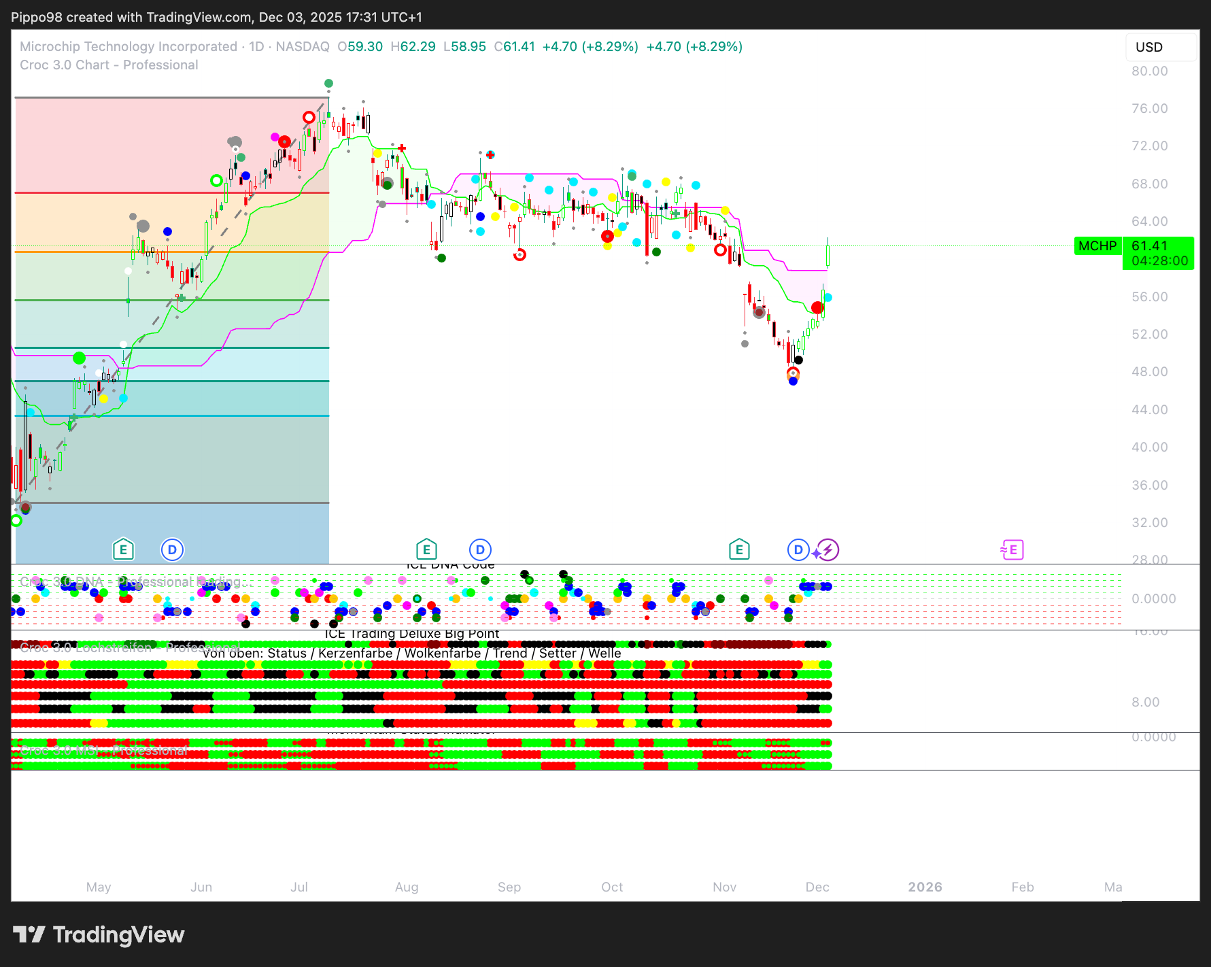Select the dividend D marker before September
This screenshot has width=1211, height=967.
(480, 549)
